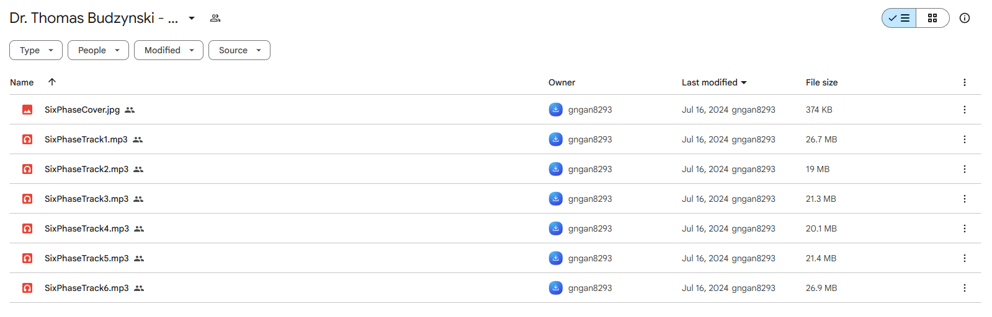
Task: Open the view details info icon
Action: (x=965, y=18)
